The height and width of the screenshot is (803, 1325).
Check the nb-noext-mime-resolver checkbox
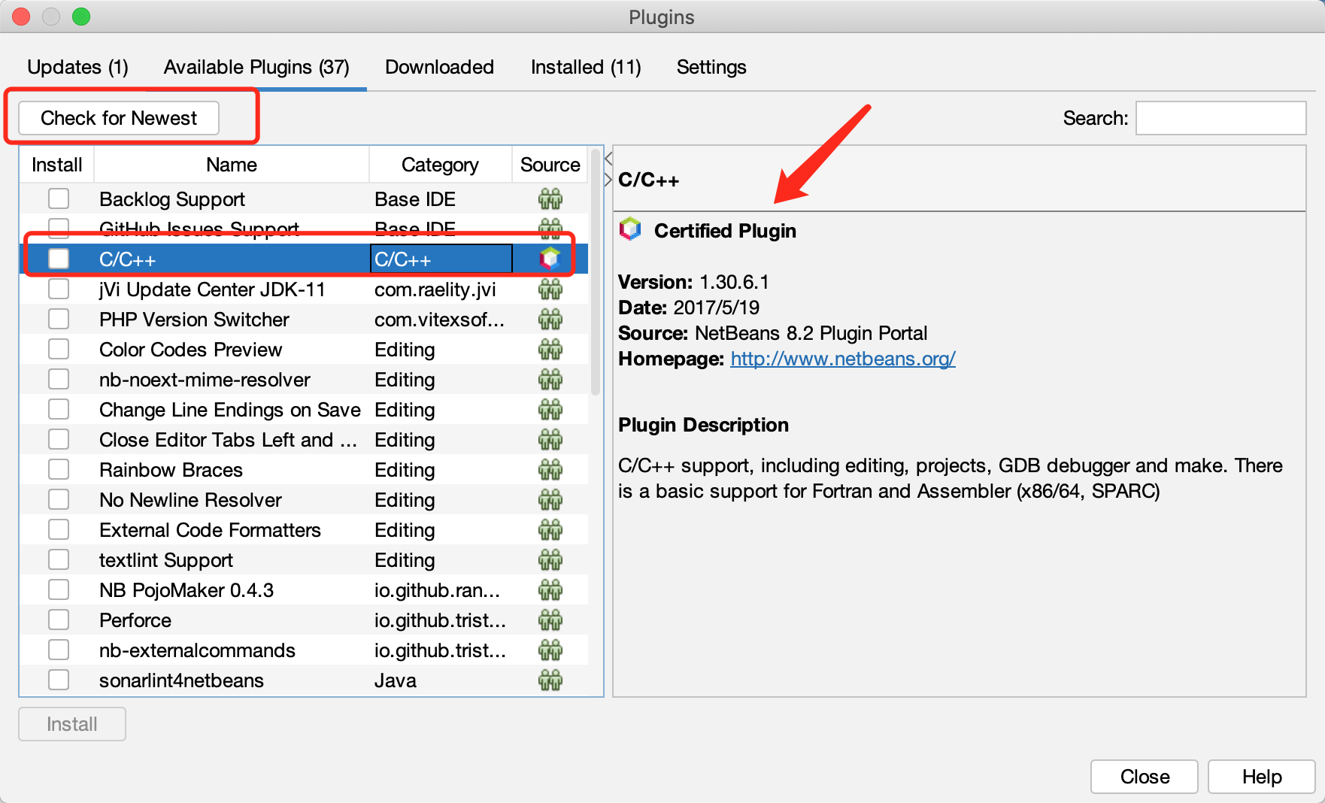coord(59,379)
